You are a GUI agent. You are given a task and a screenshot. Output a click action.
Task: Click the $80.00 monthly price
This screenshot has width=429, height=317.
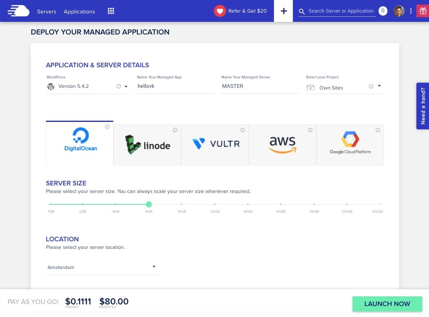click(x=114, y=301)
